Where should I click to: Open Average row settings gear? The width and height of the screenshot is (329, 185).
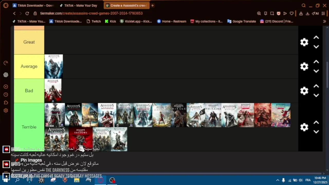pos(304,67)
